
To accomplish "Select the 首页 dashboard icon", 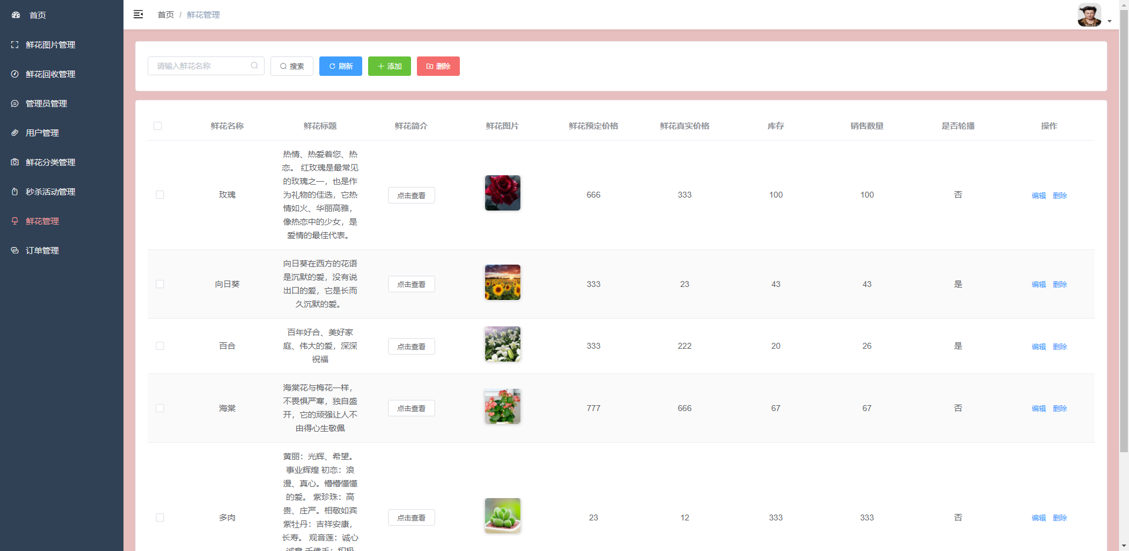I will tap(15, 15).
